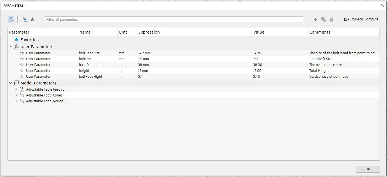Click the copy parameter icon
The image size is (388, 177).
coord(324,19)
